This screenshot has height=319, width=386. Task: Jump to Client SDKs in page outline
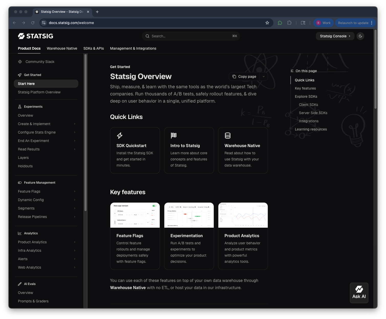pyautogui.click(x=308, y=105)
